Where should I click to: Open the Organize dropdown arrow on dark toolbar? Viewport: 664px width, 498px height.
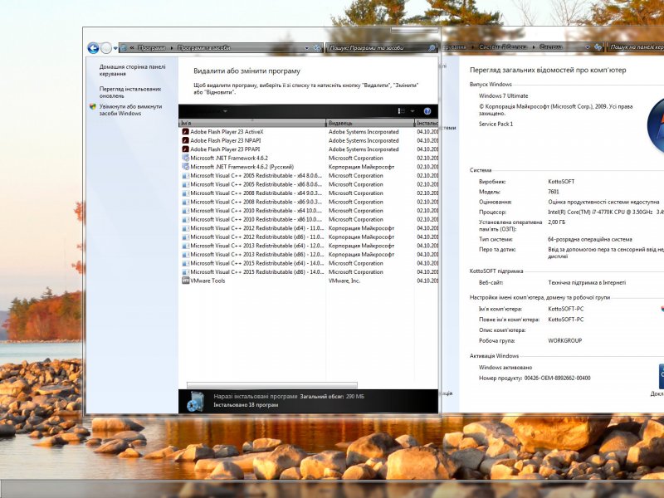[225, 111]
